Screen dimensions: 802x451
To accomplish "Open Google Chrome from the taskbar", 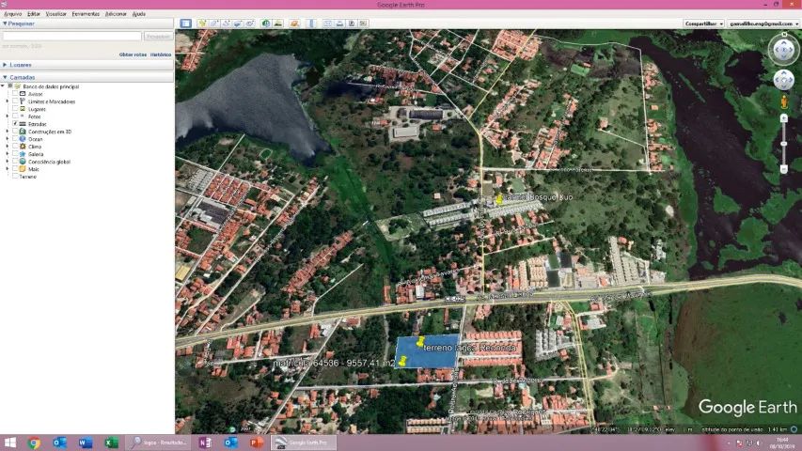I will click(34, 443).
